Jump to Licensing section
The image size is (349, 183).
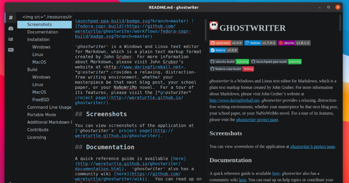[37, 137]
